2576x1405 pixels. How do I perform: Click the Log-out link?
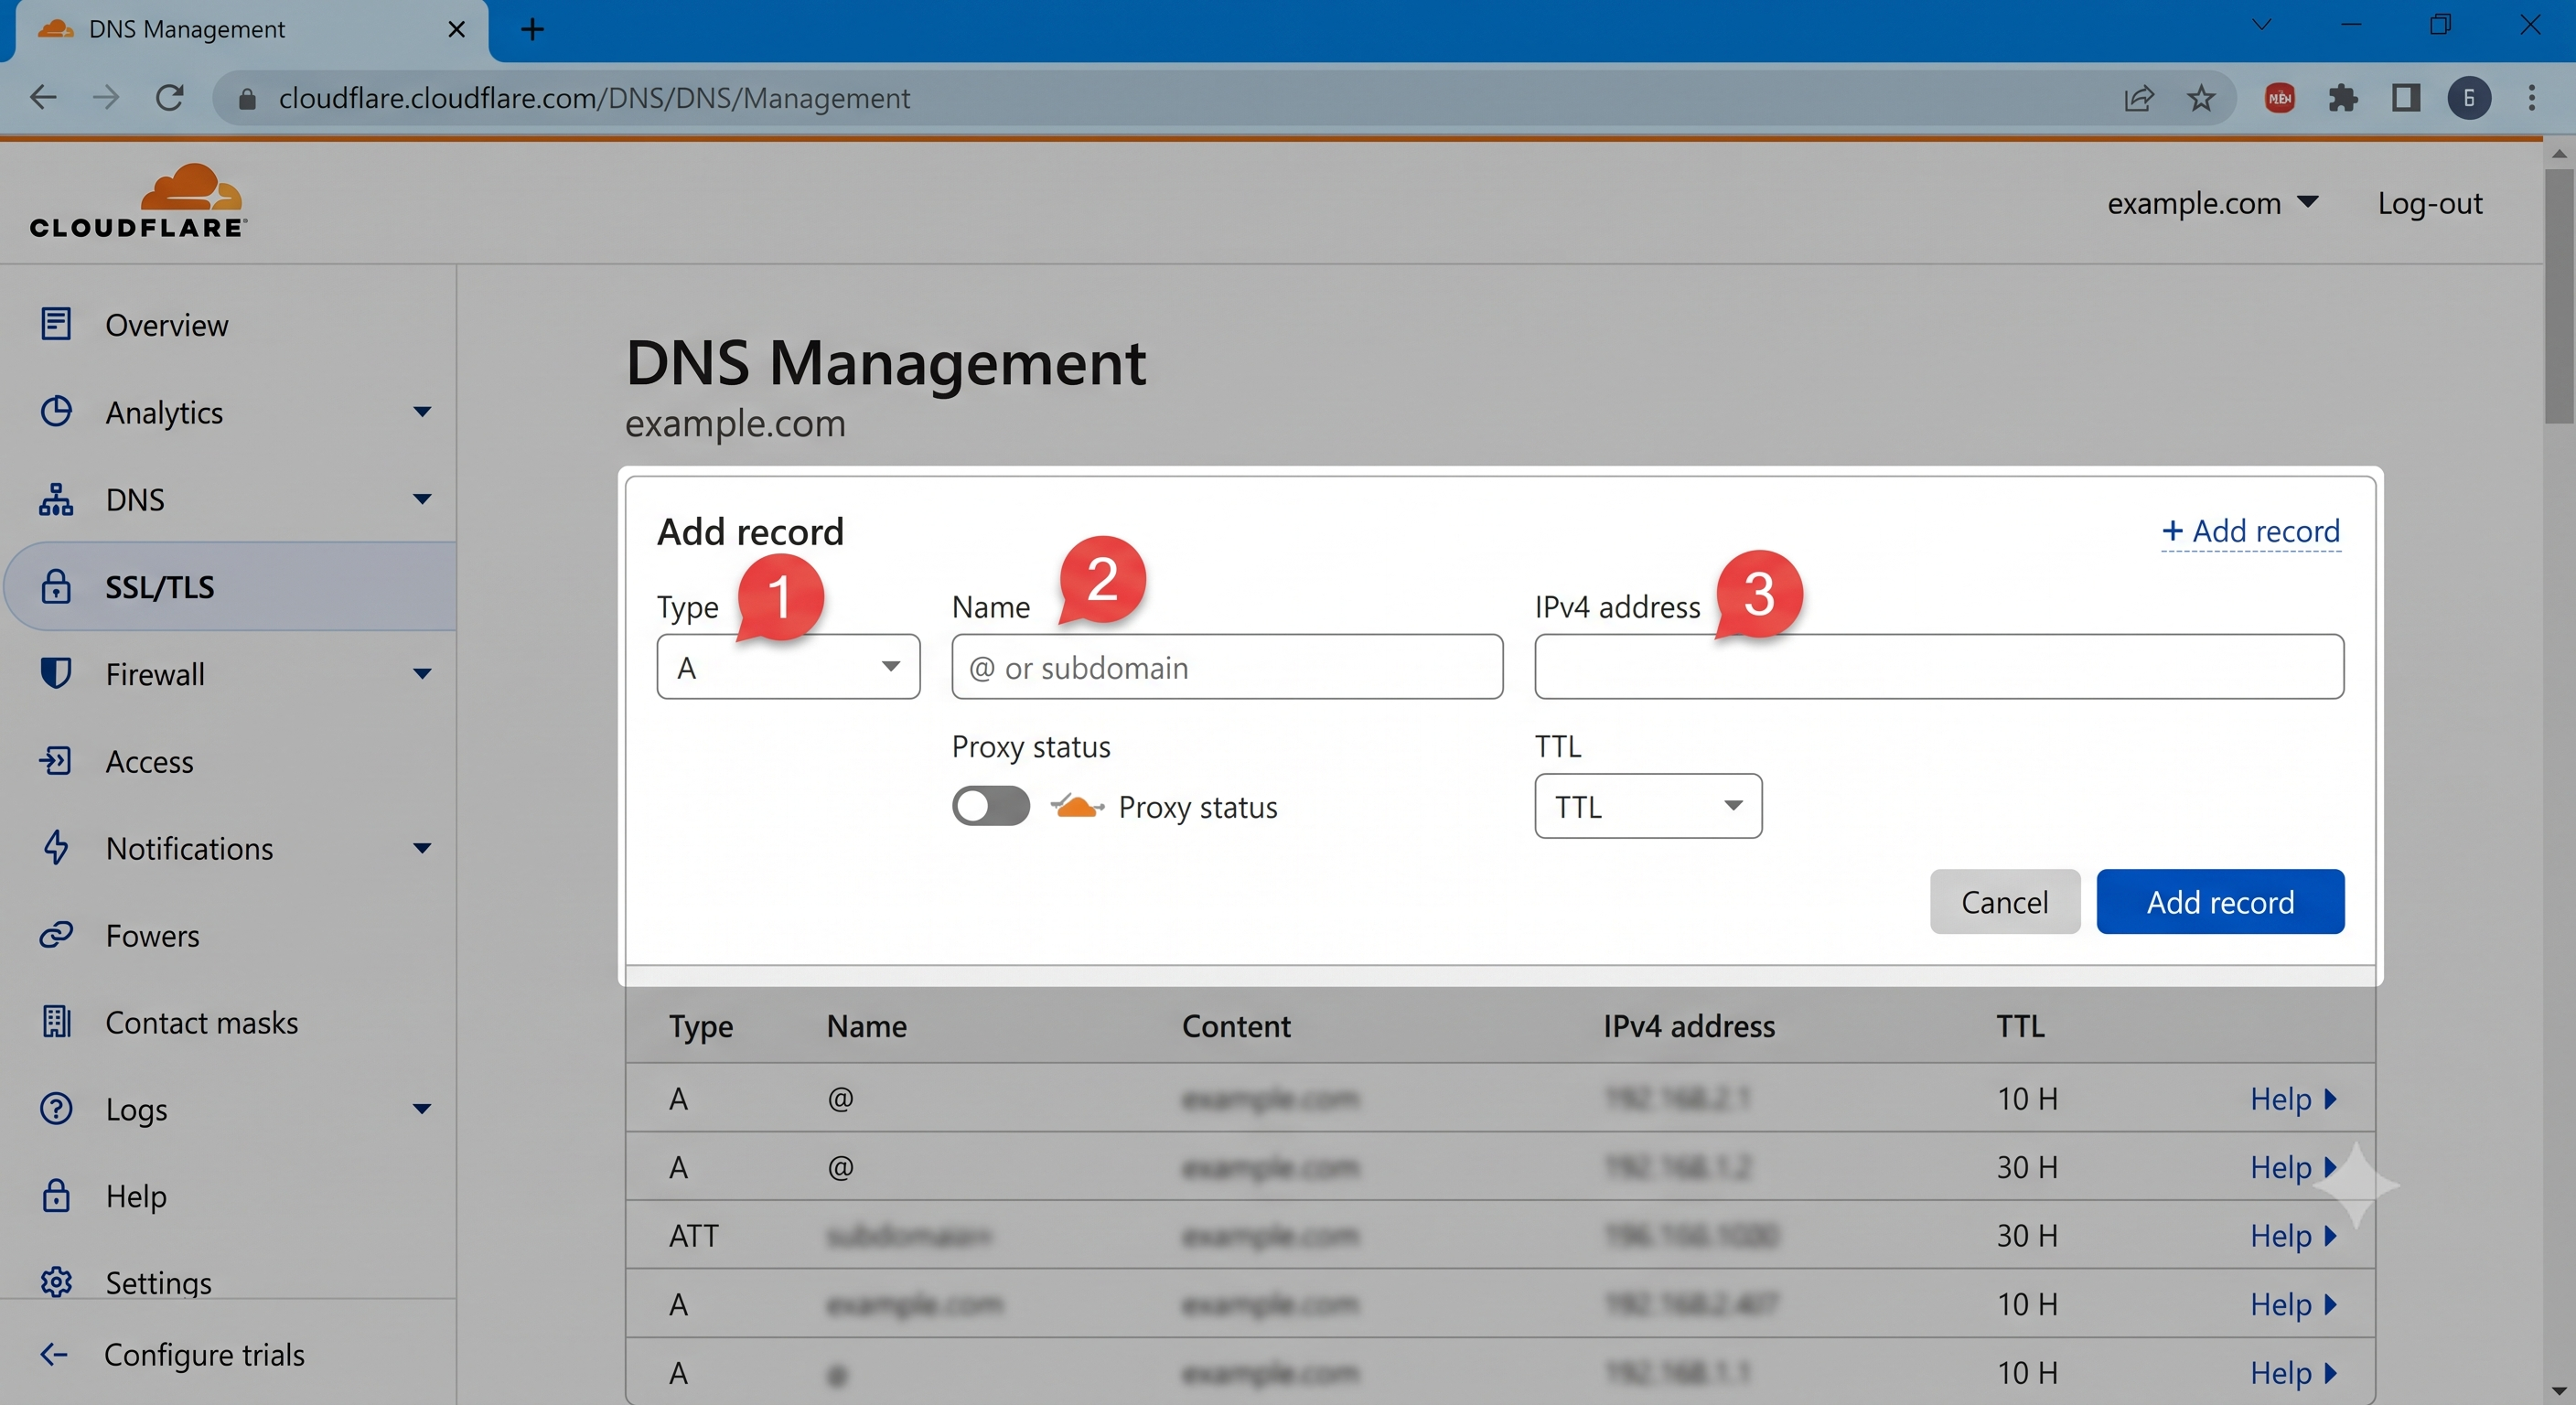tap(2429, 203)
